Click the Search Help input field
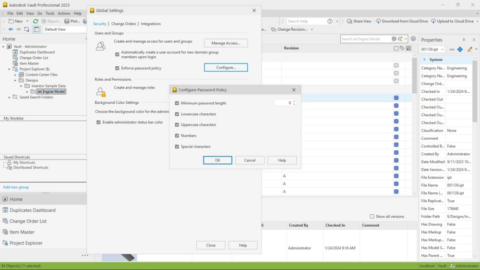The image size is (480, 270). point(306,21)
